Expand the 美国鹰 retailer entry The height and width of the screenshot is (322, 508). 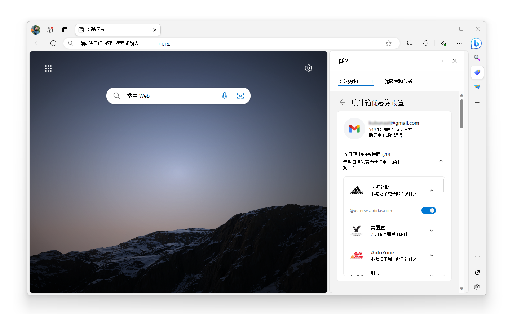coord(432,231)
